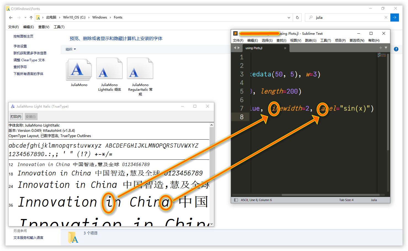Viewport: 408px width, 251px height.
Task: Click the font preview scroll-down arrow
Action: click(x=211, y=224)
